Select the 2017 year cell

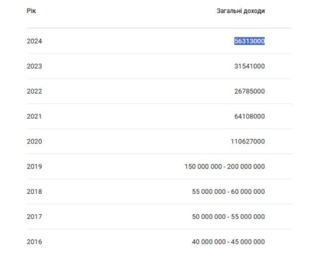(34, 217)
